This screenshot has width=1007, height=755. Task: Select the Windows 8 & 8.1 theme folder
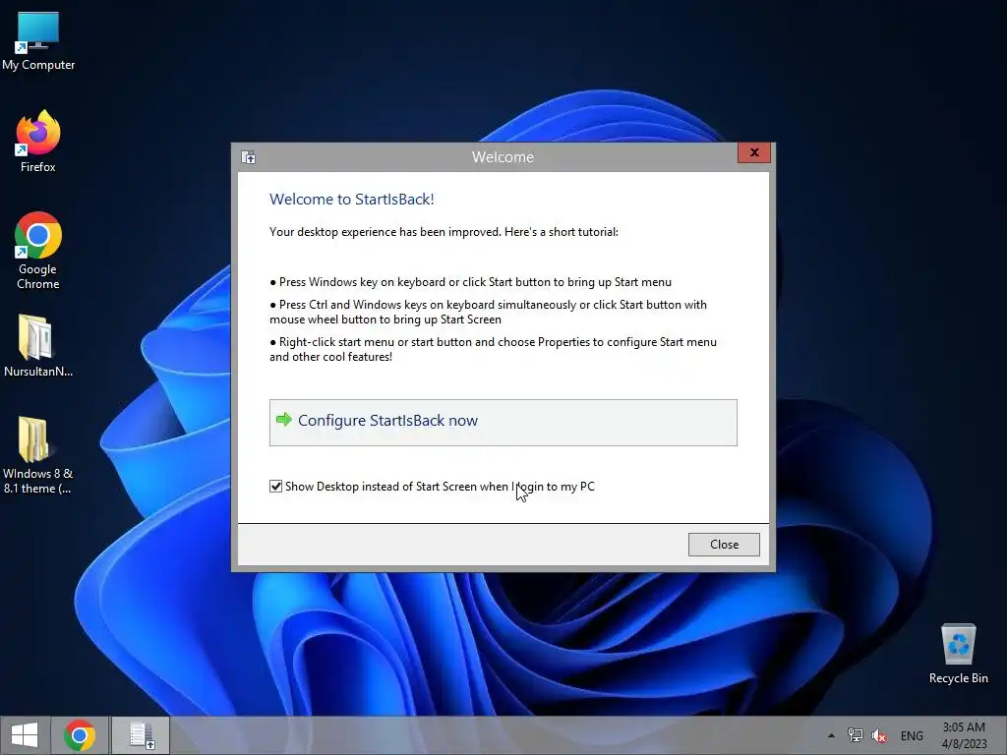38,454
